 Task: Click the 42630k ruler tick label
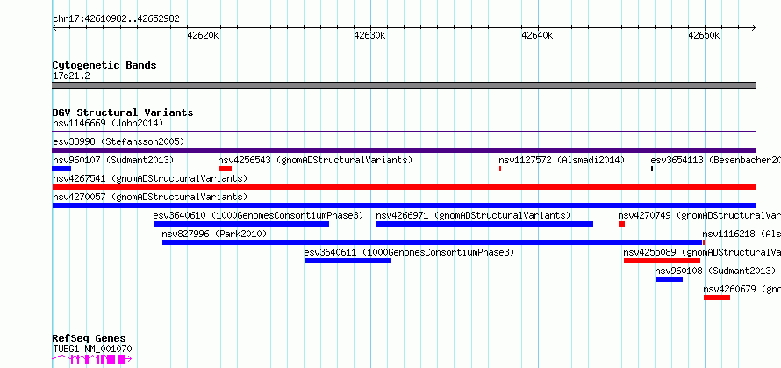coord(370,36)
